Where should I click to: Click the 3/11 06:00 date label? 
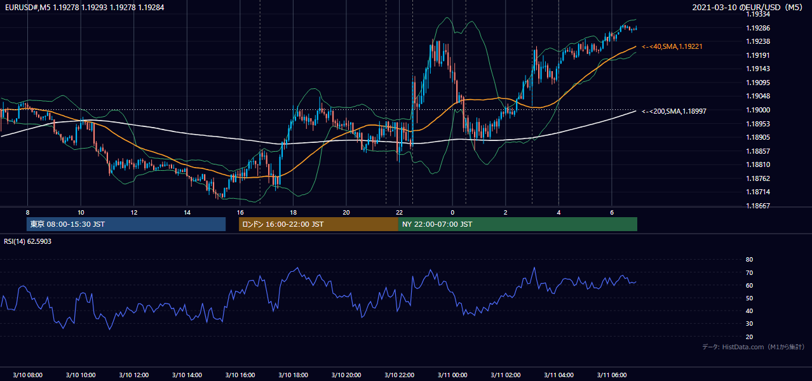click(612, 375)
